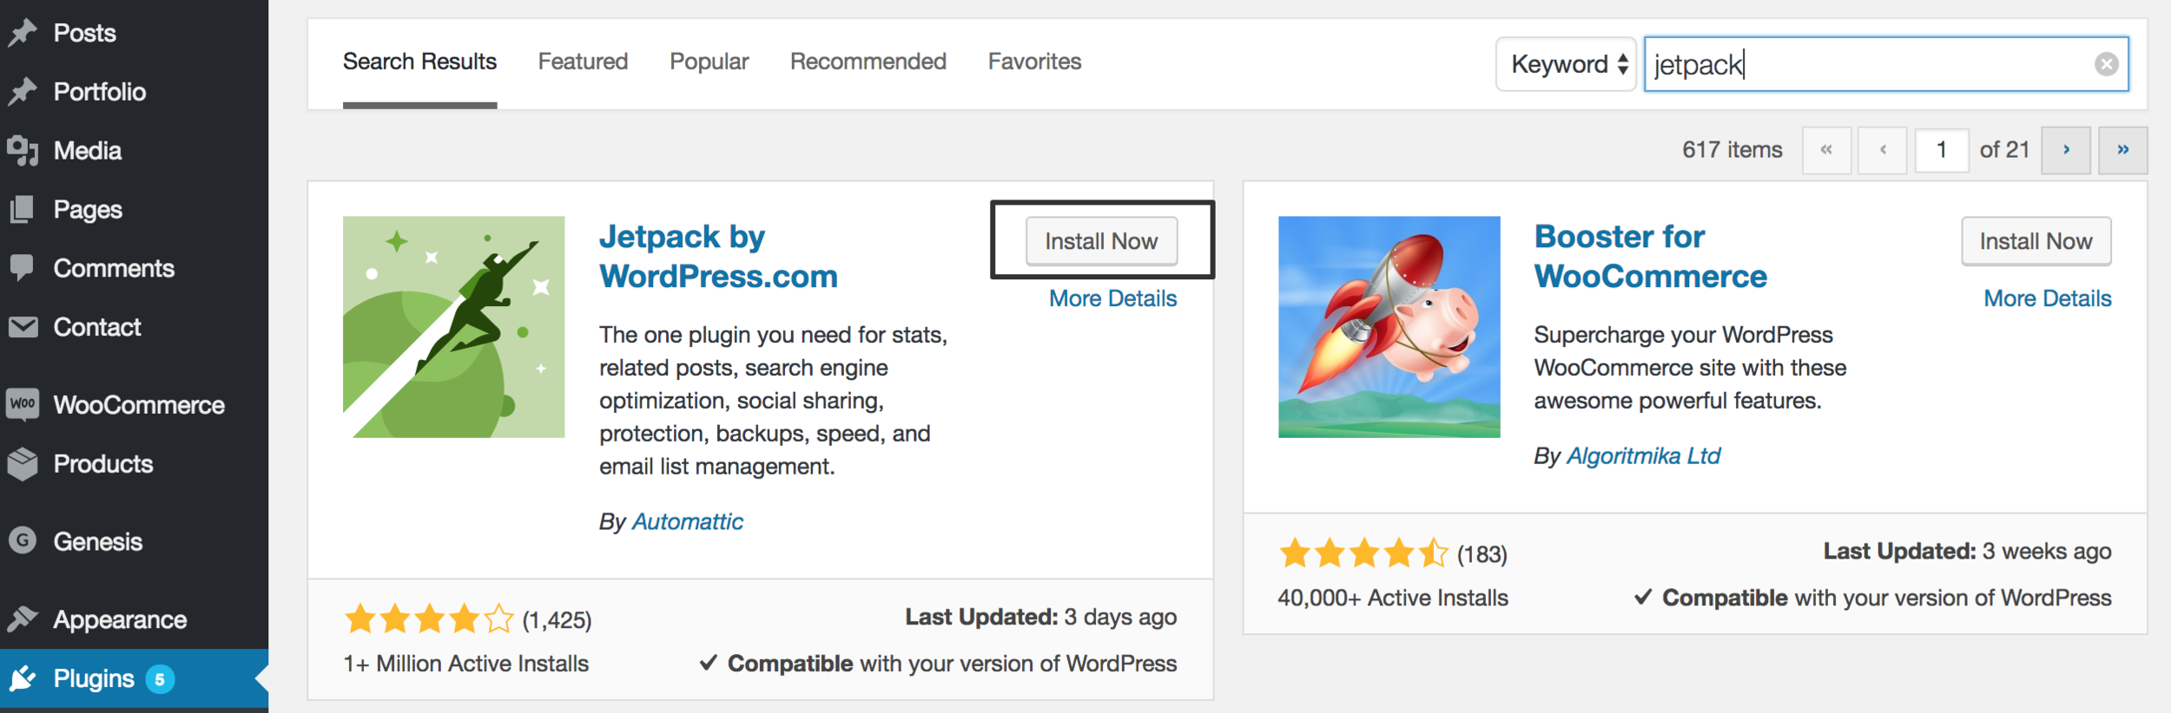Image resolution: width=2171 pixels, height=713 pixels.
Task: Open the Booster for WooCommerce title link
Action: [1650, 256]
